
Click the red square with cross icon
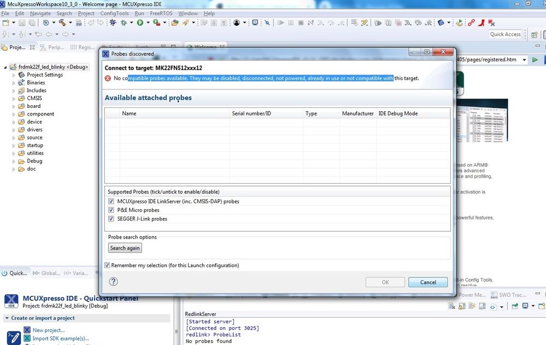(492, 22)
